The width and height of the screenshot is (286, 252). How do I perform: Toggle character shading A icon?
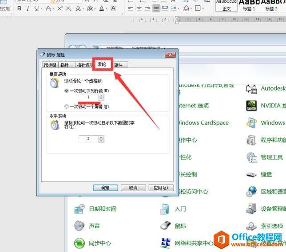(x=113, y=8)
